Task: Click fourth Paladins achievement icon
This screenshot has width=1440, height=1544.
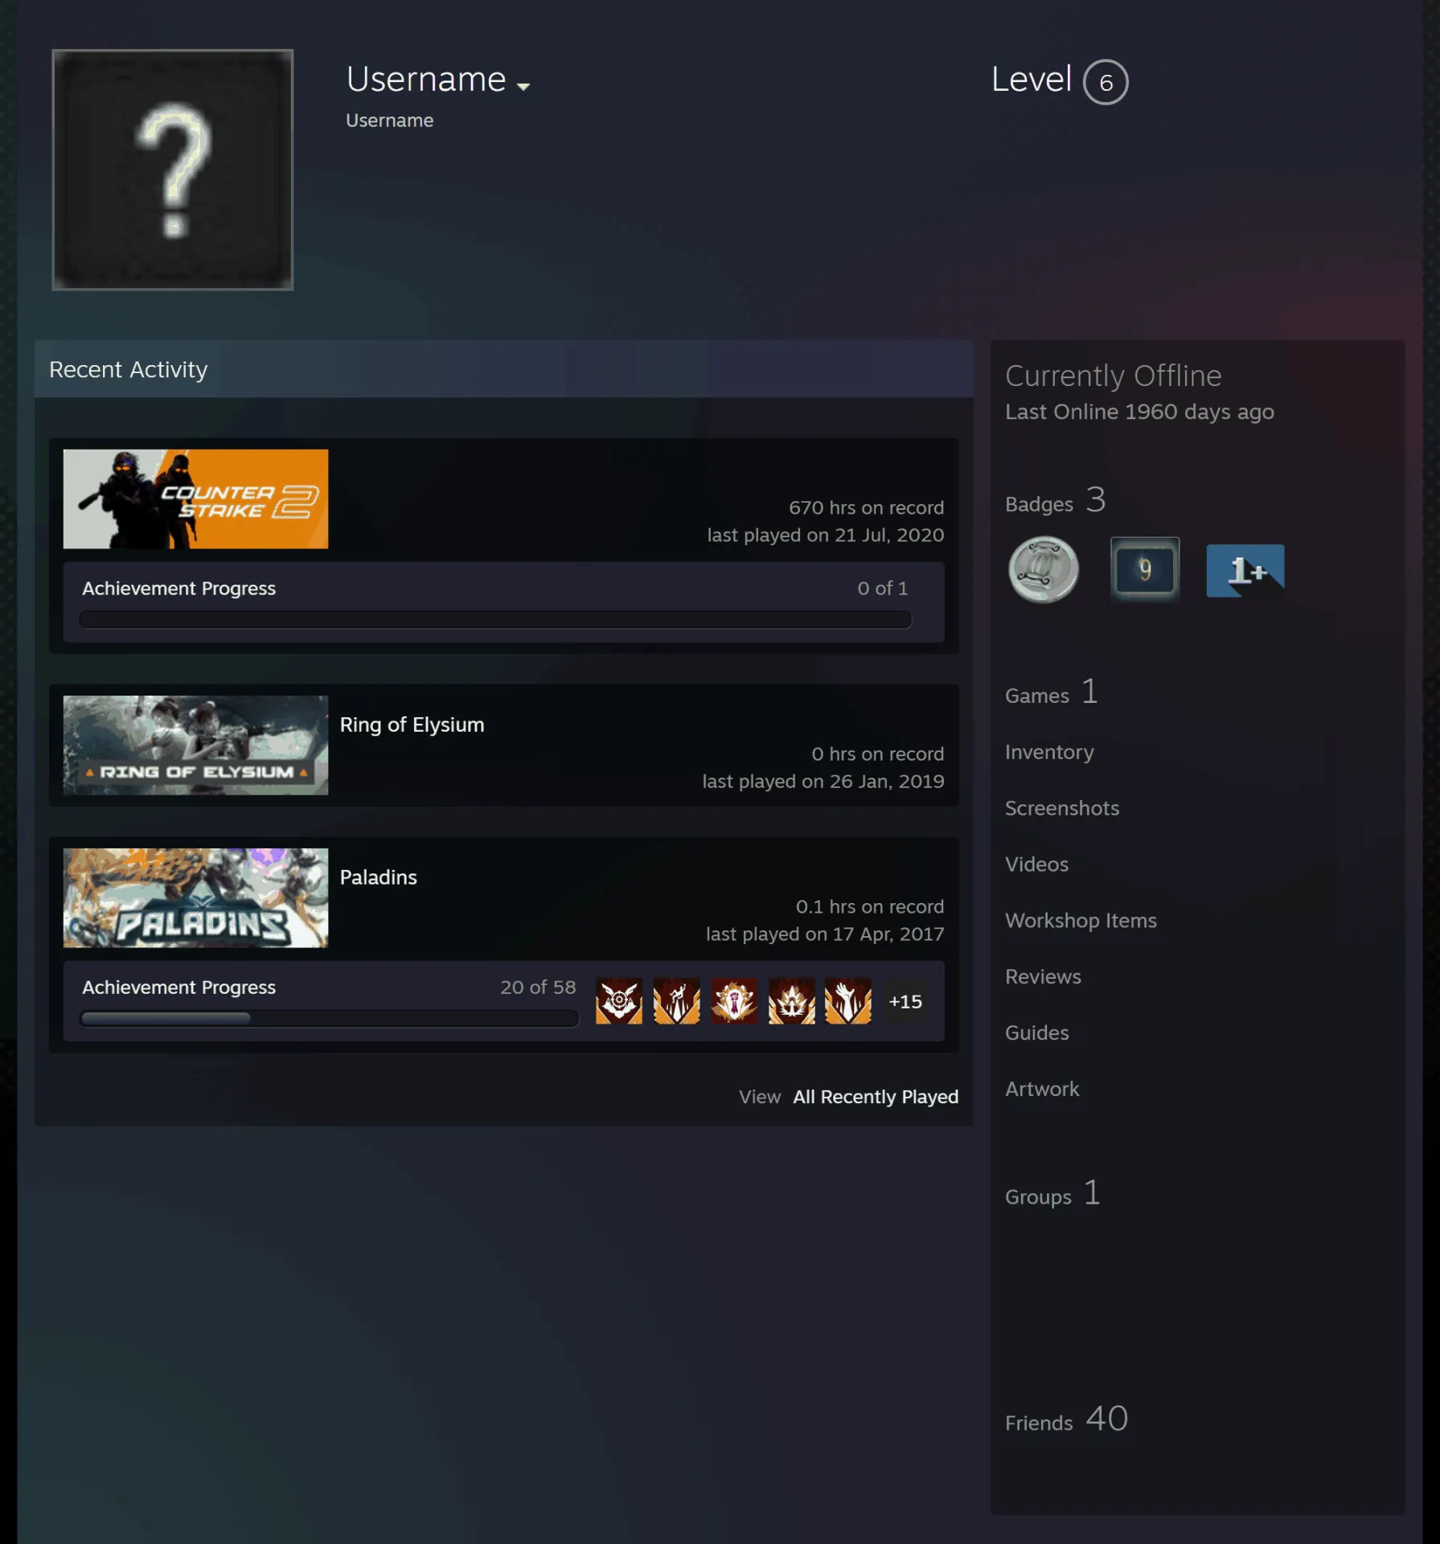Action: click(x=792, y=1001)
